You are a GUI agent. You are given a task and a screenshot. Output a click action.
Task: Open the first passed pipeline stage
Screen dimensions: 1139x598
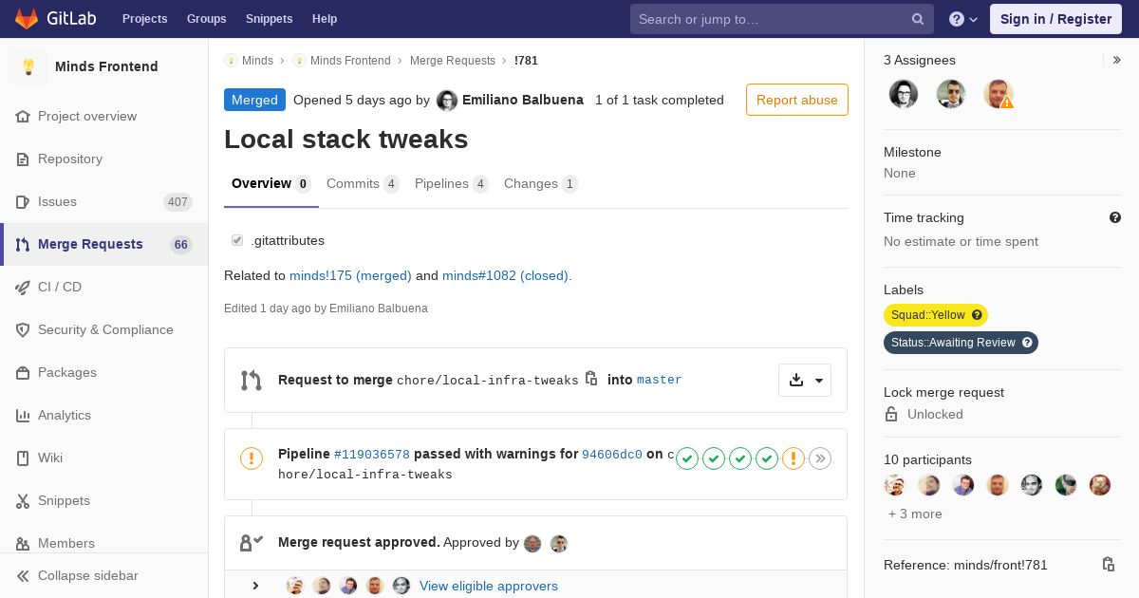[687, 458]
